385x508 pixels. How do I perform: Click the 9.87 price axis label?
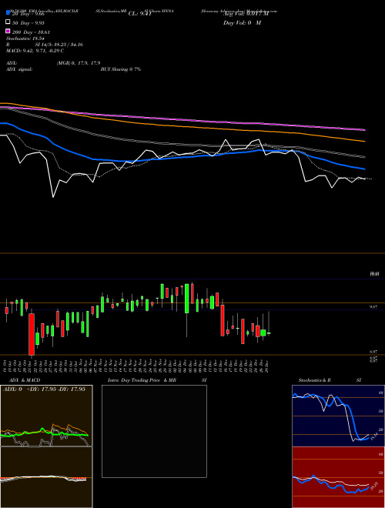coord(373,307)
